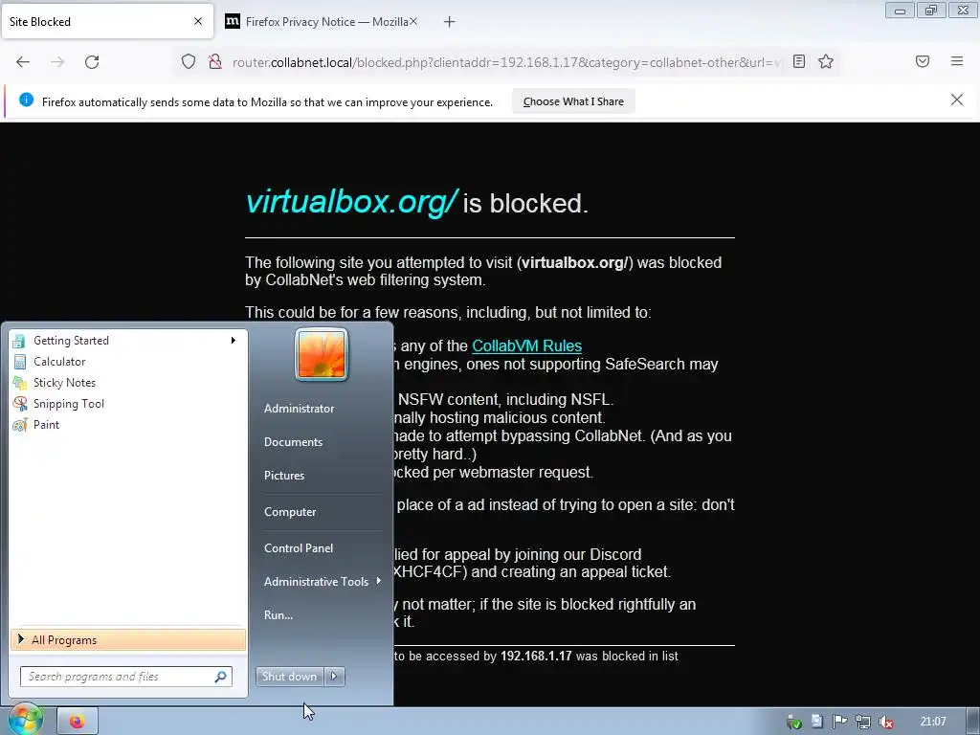Click the Sticky Notes icon
The height and width of the screenshot is (735, 980).
click(20, 383)
